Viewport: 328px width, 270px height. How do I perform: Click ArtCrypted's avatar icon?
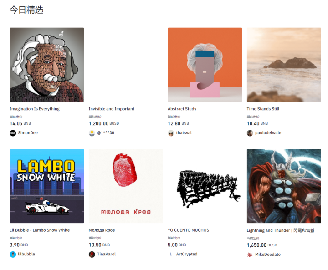(171, 255)
